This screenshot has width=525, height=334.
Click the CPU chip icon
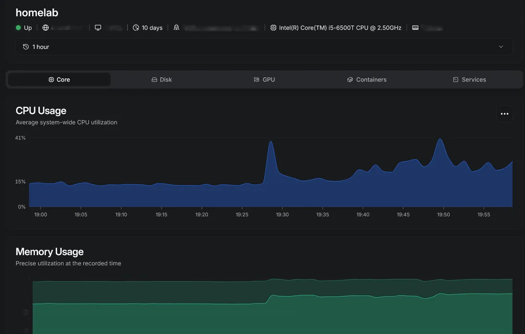(x=273, y=28)
